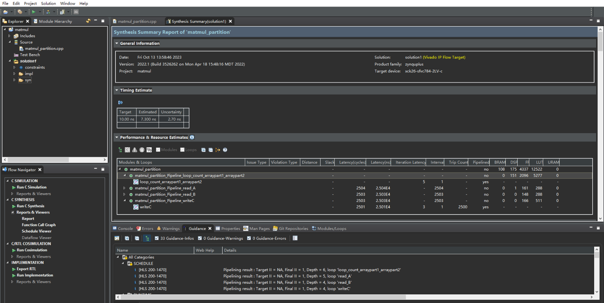Collapse the Timing Estimate section
604x303 pixels.
tap(117, 90)
